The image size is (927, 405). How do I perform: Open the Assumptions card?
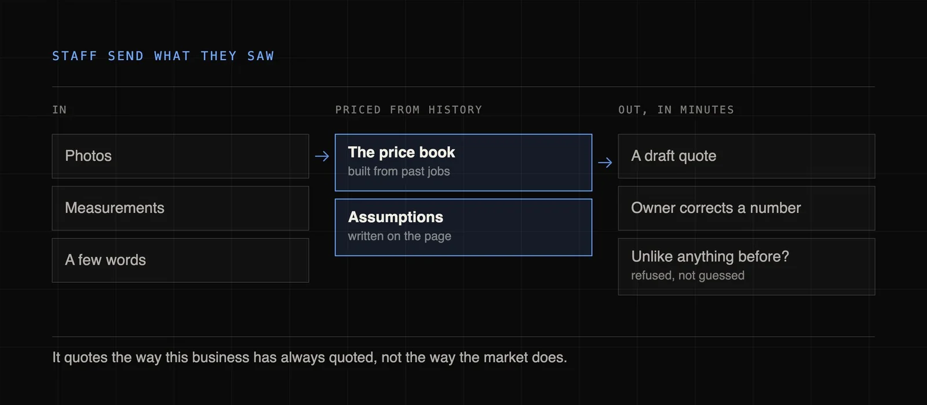463,227
